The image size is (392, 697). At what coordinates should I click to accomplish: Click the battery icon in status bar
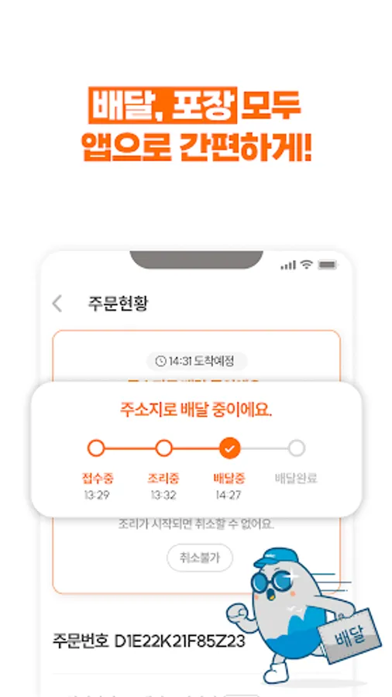(328, 265)
